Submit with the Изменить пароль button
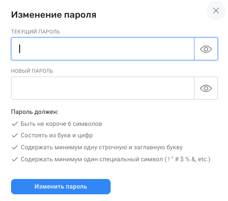 point(61,187)
